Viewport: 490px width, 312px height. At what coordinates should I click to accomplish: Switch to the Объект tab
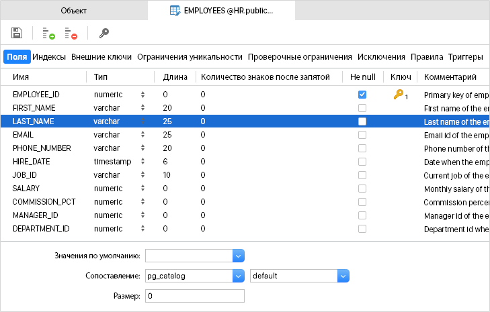pyautogui.click(x=73, y=11)
